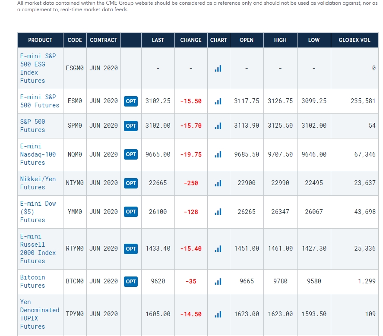Select high price 1461.00
The height and width of the screenshot is (336, 383).
point(280,248)
